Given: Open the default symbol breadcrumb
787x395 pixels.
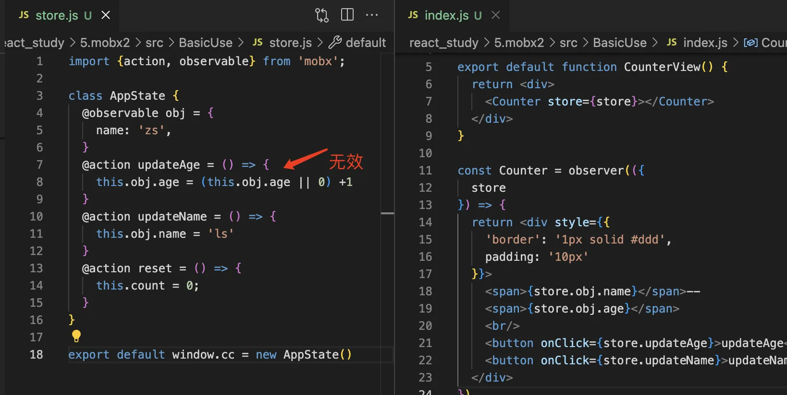Looking at the screenshot, I should click(x=366, y=43).
